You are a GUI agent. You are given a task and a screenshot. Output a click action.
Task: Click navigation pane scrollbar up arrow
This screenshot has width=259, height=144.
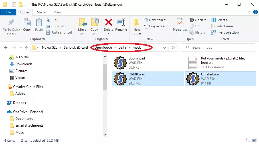(x=105, y=57)
